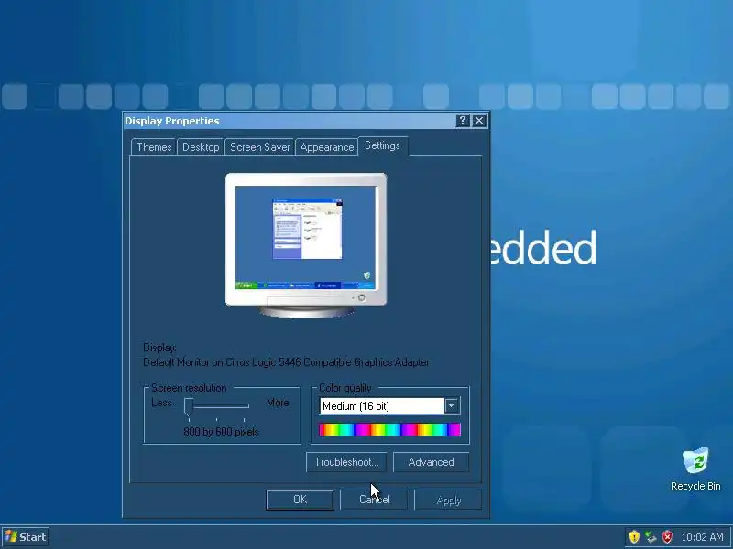Click the 10:02 AM taskbar clock
This screenshot has height=549, width=733.
pyautogui.click(x=702, y=537)
